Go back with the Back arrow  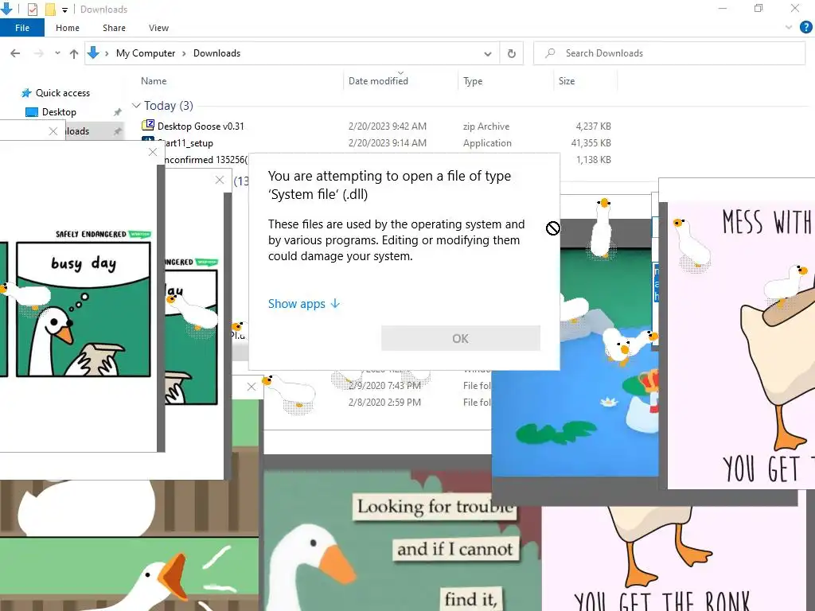tap(15, 53)
